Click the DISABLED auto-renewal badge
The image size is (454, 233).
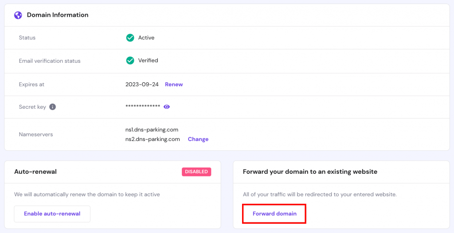pyautogui.click(x=196, y=172)
